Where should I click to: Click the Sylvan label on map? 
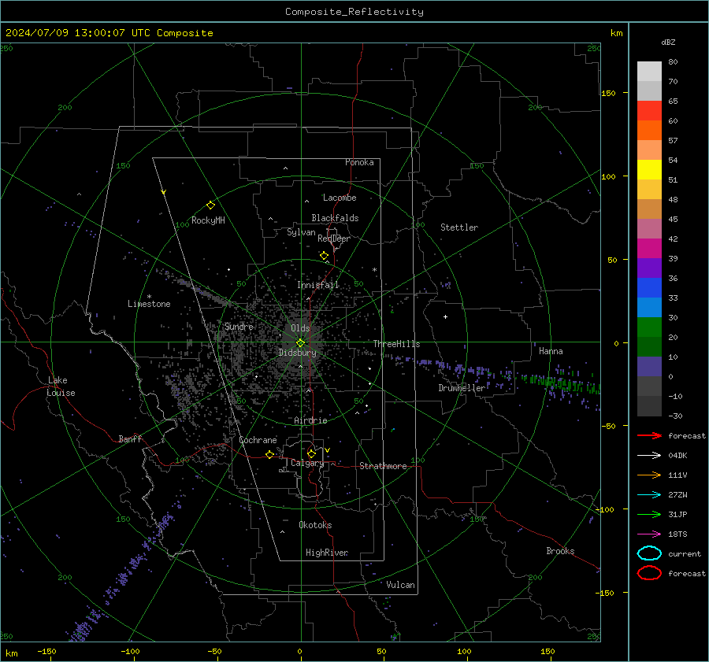click(x=301, y=232)
